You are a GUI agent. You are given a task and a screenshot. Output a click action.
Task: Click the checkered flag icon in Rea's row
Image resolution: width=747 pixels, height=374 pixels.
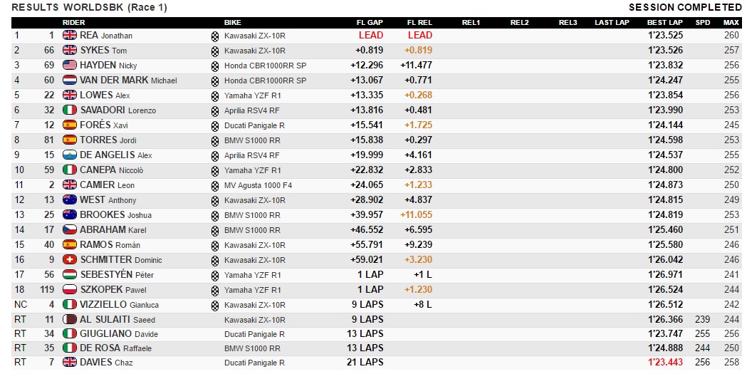tap(215, 36)
